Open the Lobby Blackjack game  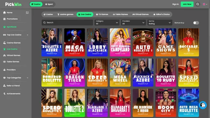[97, 42]
